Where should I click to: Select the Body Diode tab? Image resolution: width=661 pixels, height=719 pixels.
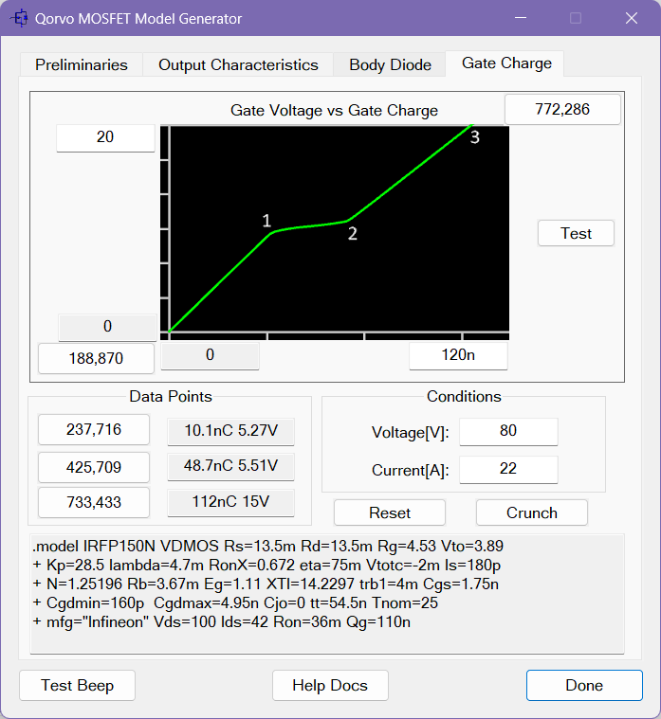point(390,64)
